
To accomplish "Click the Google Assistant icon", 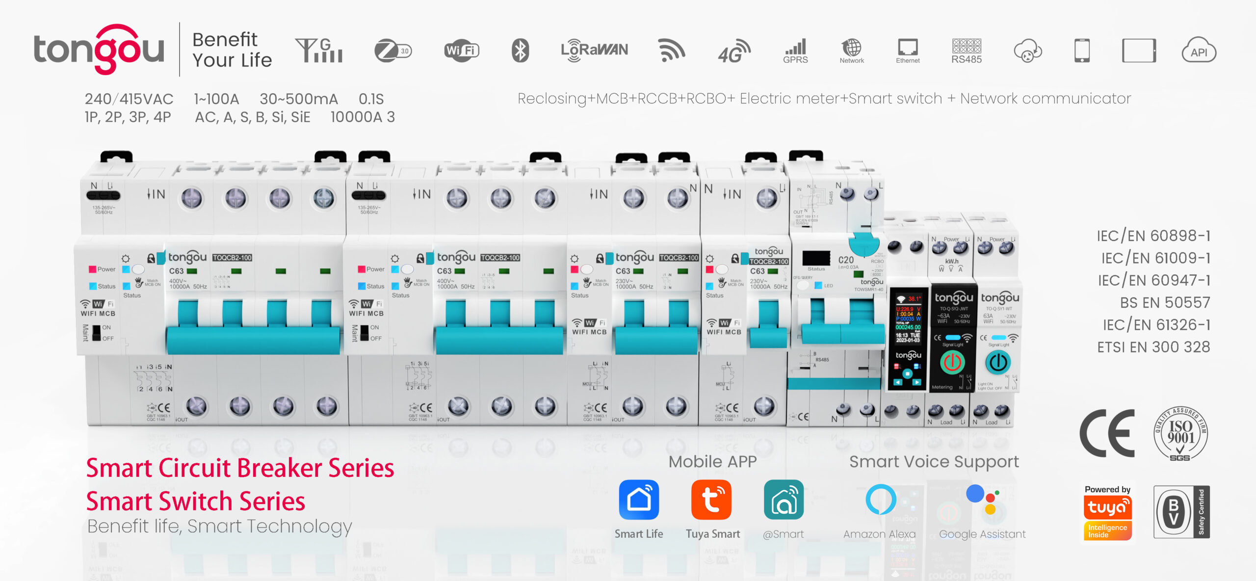I will click(x=983, y=499).
